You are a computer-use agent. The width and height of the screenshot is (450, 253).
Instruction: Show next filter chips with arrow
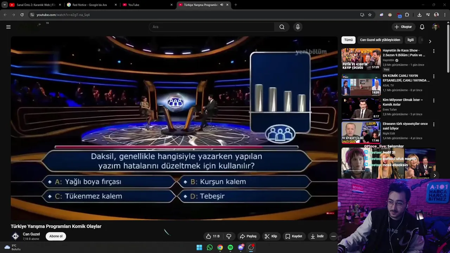430,41
